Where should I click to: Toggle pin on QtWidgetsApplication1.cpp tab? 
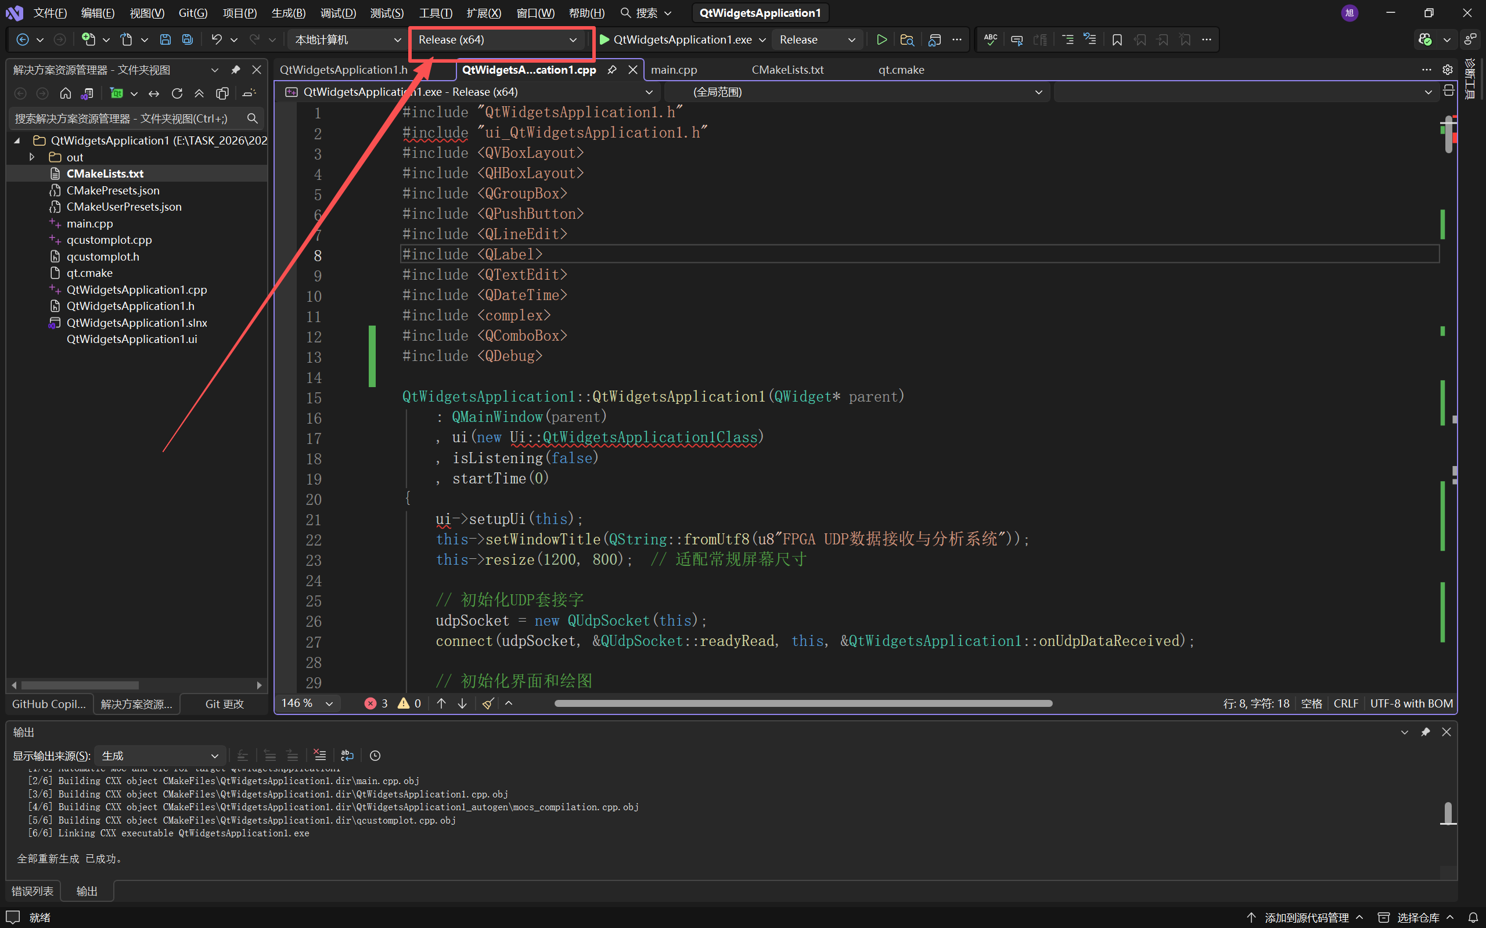tap(611, 70)
